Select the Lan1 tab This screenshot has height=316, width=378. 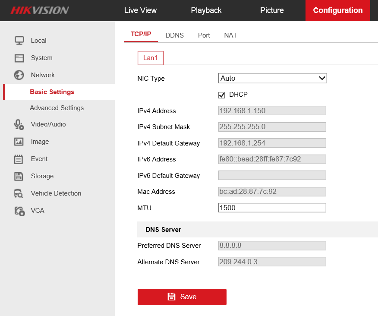pos(150,57)
